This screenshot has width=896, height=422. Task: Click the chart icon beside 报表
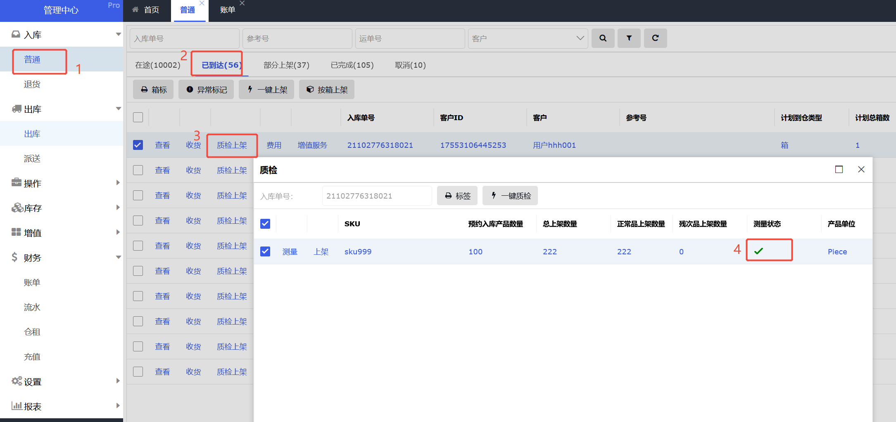tap(17, 405)
